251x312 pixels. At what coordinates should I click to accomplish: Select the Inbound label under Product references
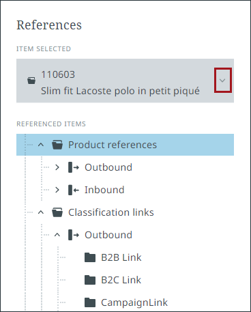104,190
